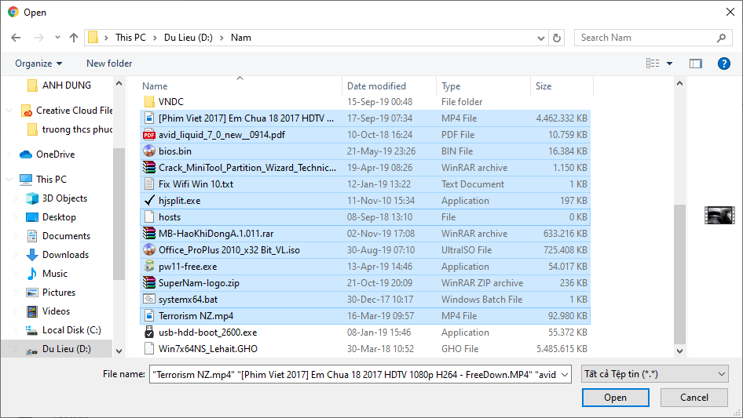This screenshot has width=743, height=418.
Task: Open Help question mark icon
Action: [x=723, y=64]
